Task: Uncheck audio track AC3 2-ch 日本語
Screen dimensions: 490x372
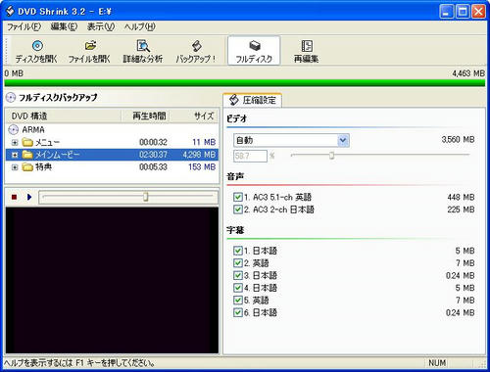Action: [238, 209]
